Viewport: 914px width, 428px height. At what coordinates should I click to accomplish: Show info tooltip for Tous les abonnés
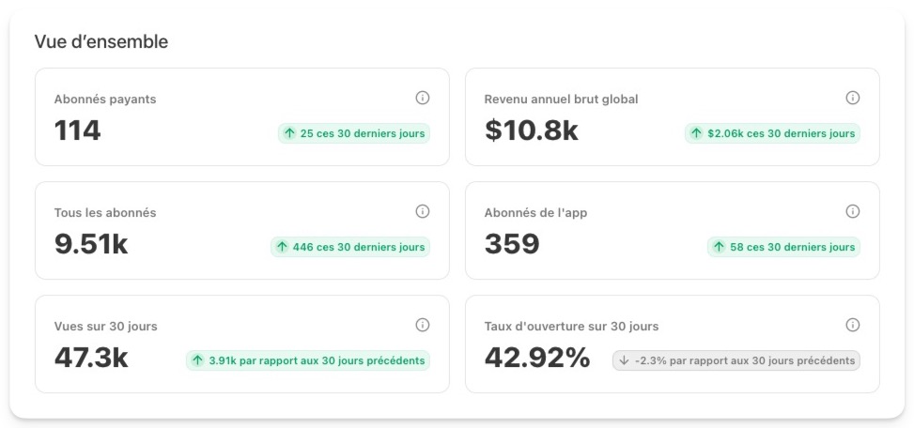click(422, 211)
